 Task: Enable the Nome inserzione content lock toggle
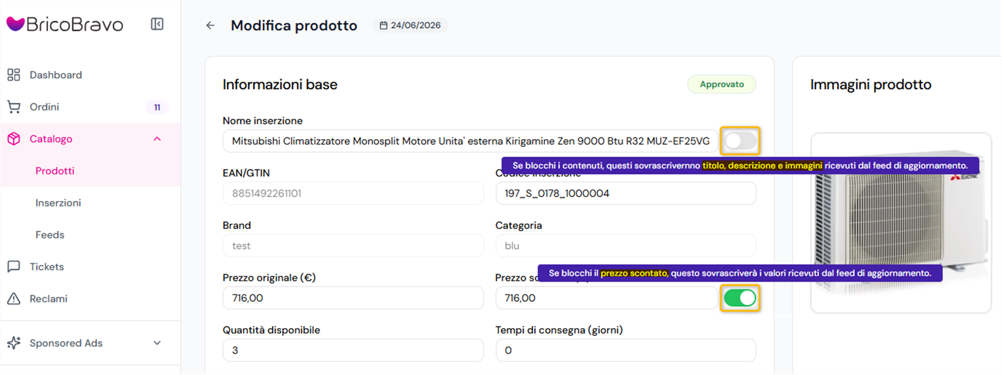(740, 141)
